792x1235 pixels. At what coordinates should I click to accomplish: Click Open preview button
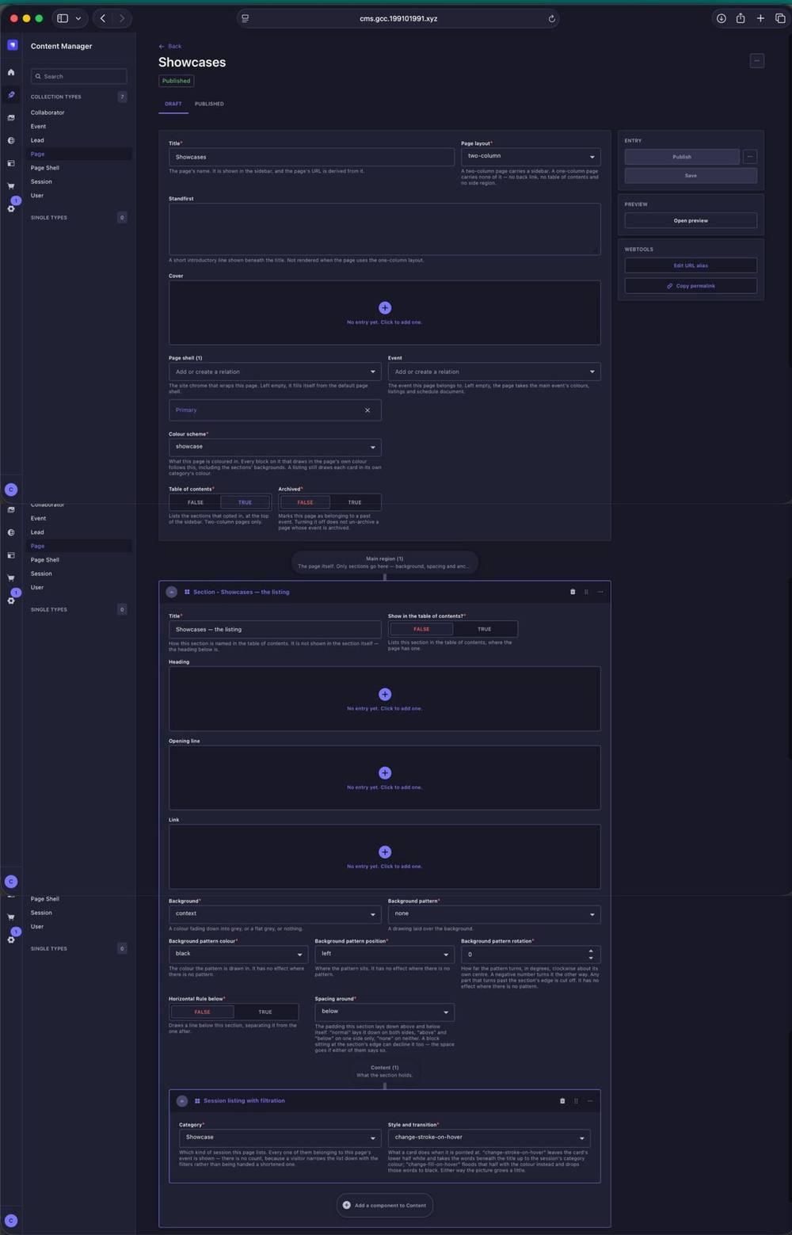691,220
